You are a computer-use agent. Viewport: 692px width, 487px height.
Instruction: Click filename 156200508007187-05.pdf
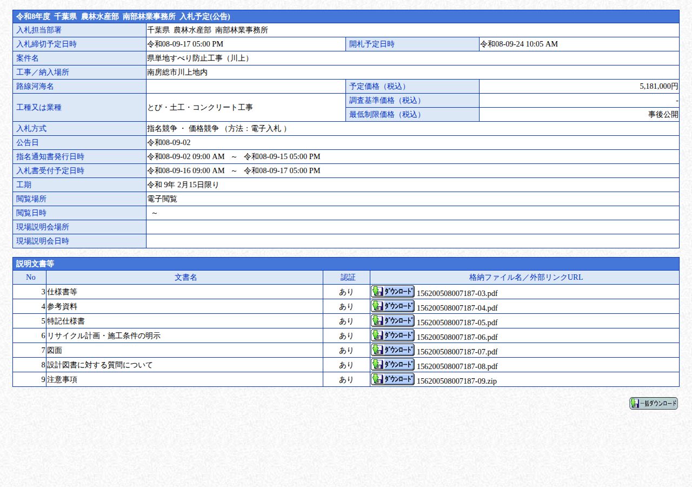457,323
